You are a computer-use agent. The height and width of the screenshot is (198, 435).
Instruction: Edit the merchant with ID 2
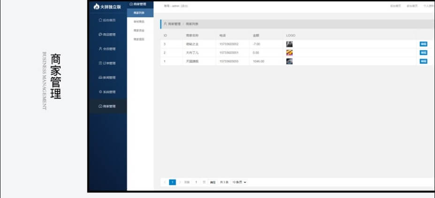click(423, 53)
